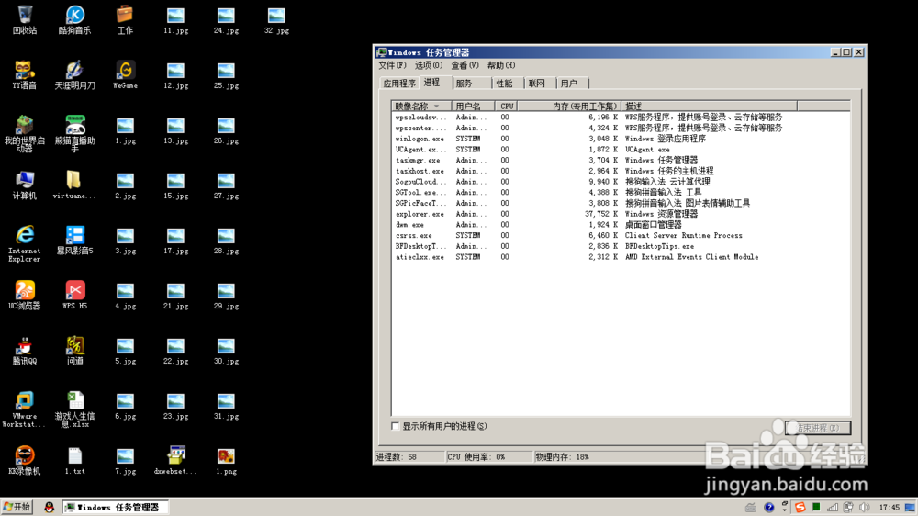This screenshot has width=918, height=516.
Task: Select the UC浏览器 desktop icon
Action: point(25,296)
